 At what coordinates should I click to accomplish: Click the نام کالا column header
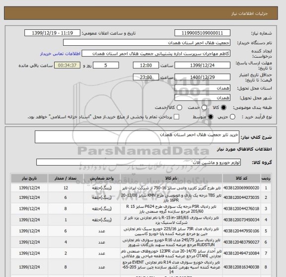171,179
